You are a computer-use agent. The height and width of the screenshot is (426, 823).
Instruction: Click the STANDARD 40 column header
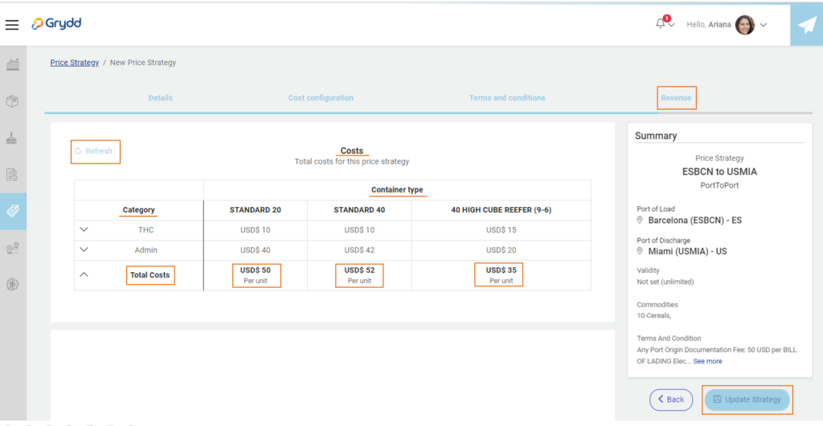tap(359, 209)
